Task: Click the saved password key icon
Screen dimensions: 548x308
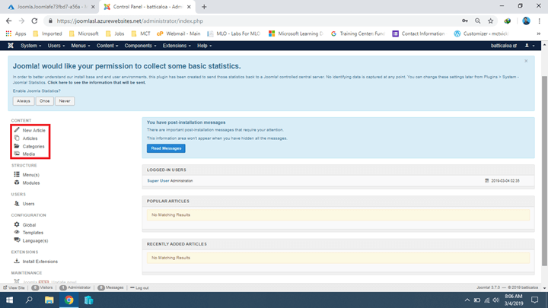Action: 465,21
